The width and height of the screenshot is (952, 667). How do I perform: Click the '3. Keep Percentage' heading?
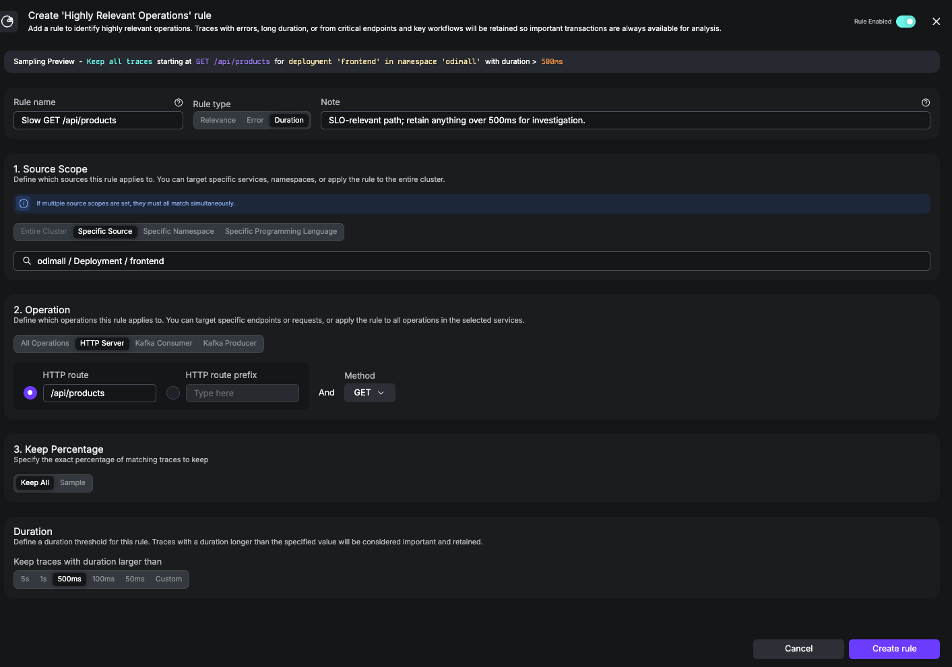59,449
